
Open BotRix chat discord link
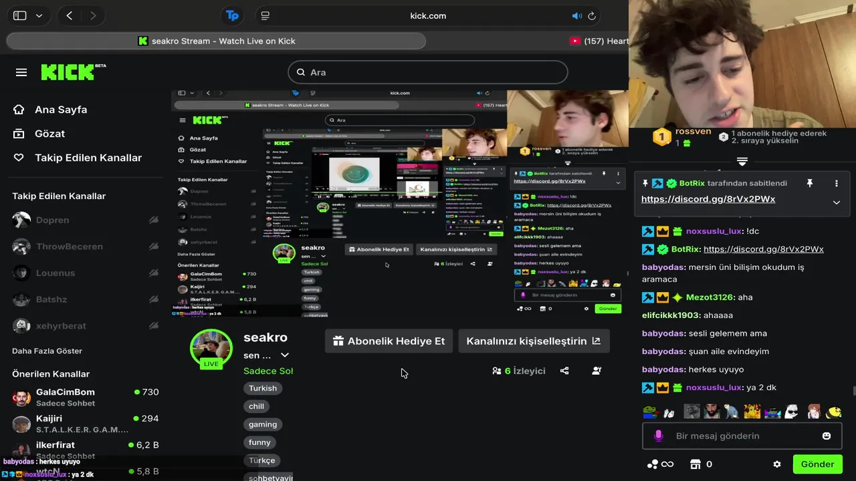(x=764, y=249)
